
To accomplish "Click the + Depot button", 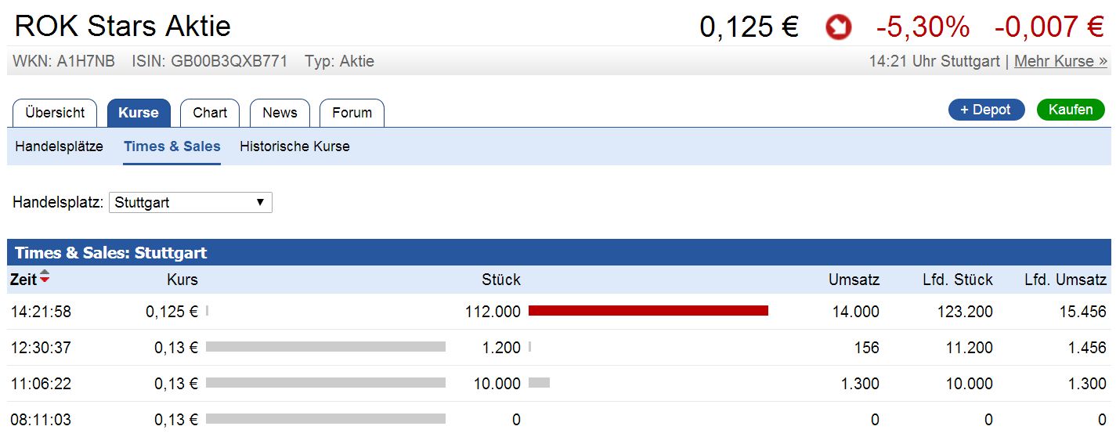I will point(986,110).
